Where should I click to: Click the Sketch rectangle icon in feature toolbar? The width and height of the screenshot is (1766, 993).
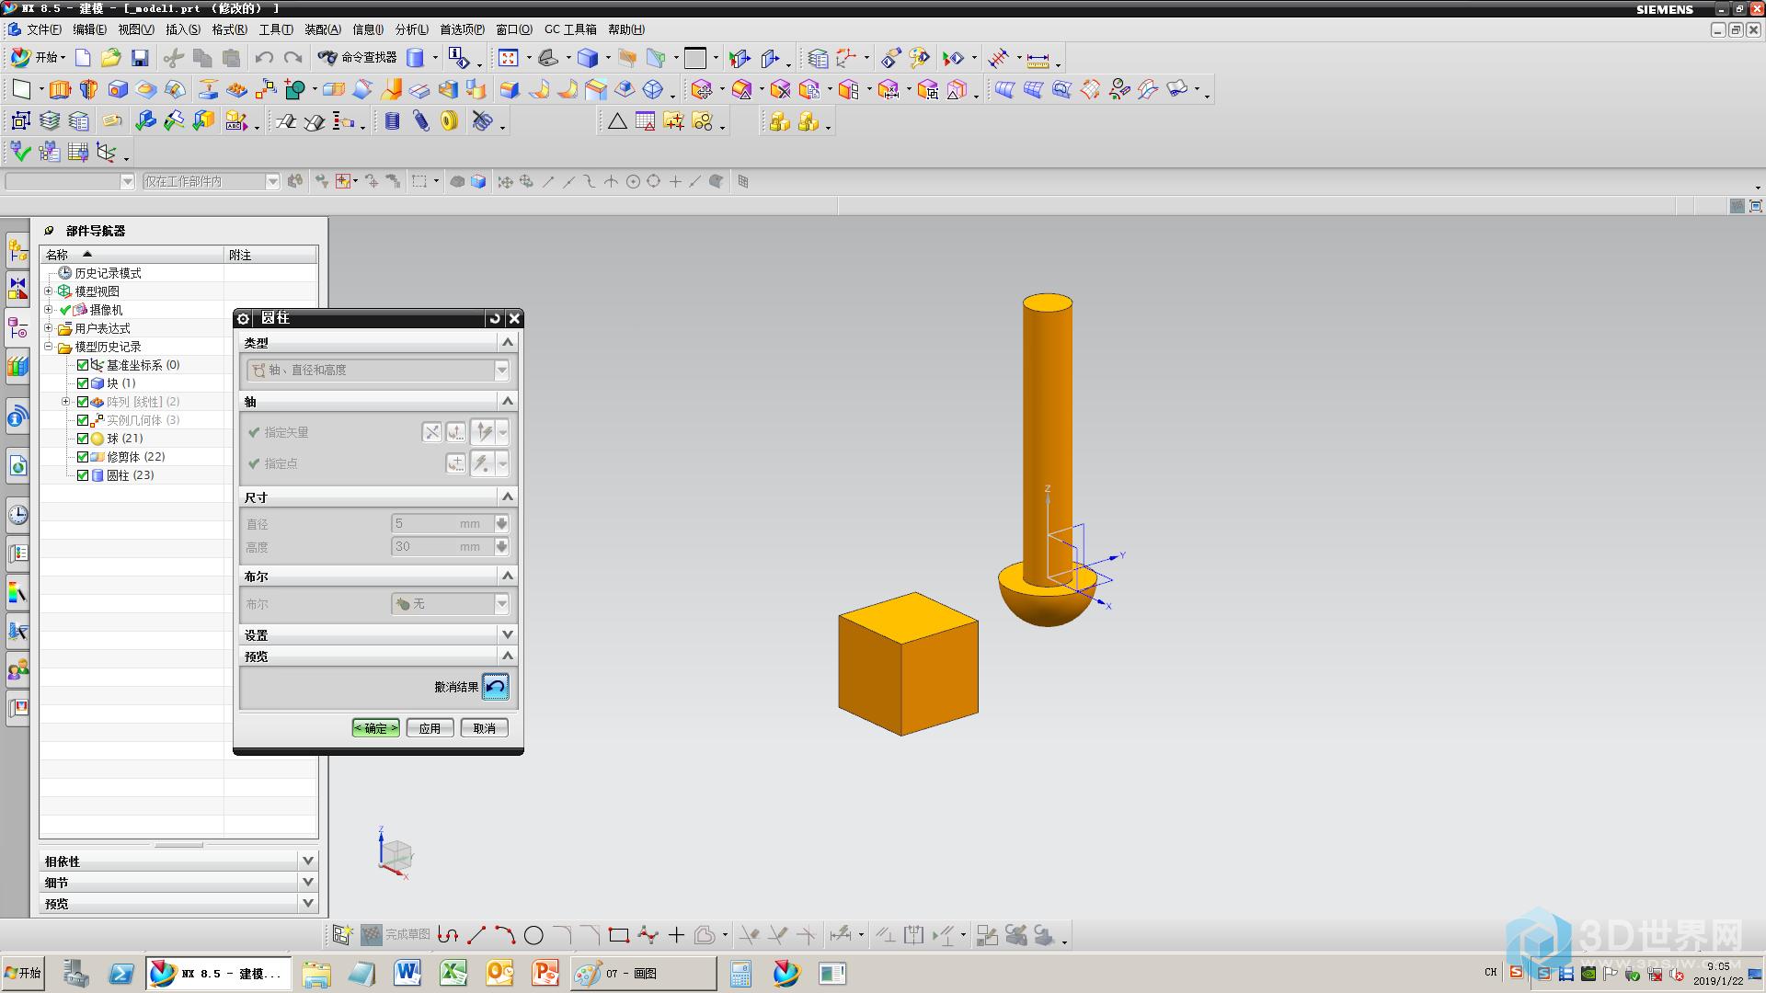[21, 89]
